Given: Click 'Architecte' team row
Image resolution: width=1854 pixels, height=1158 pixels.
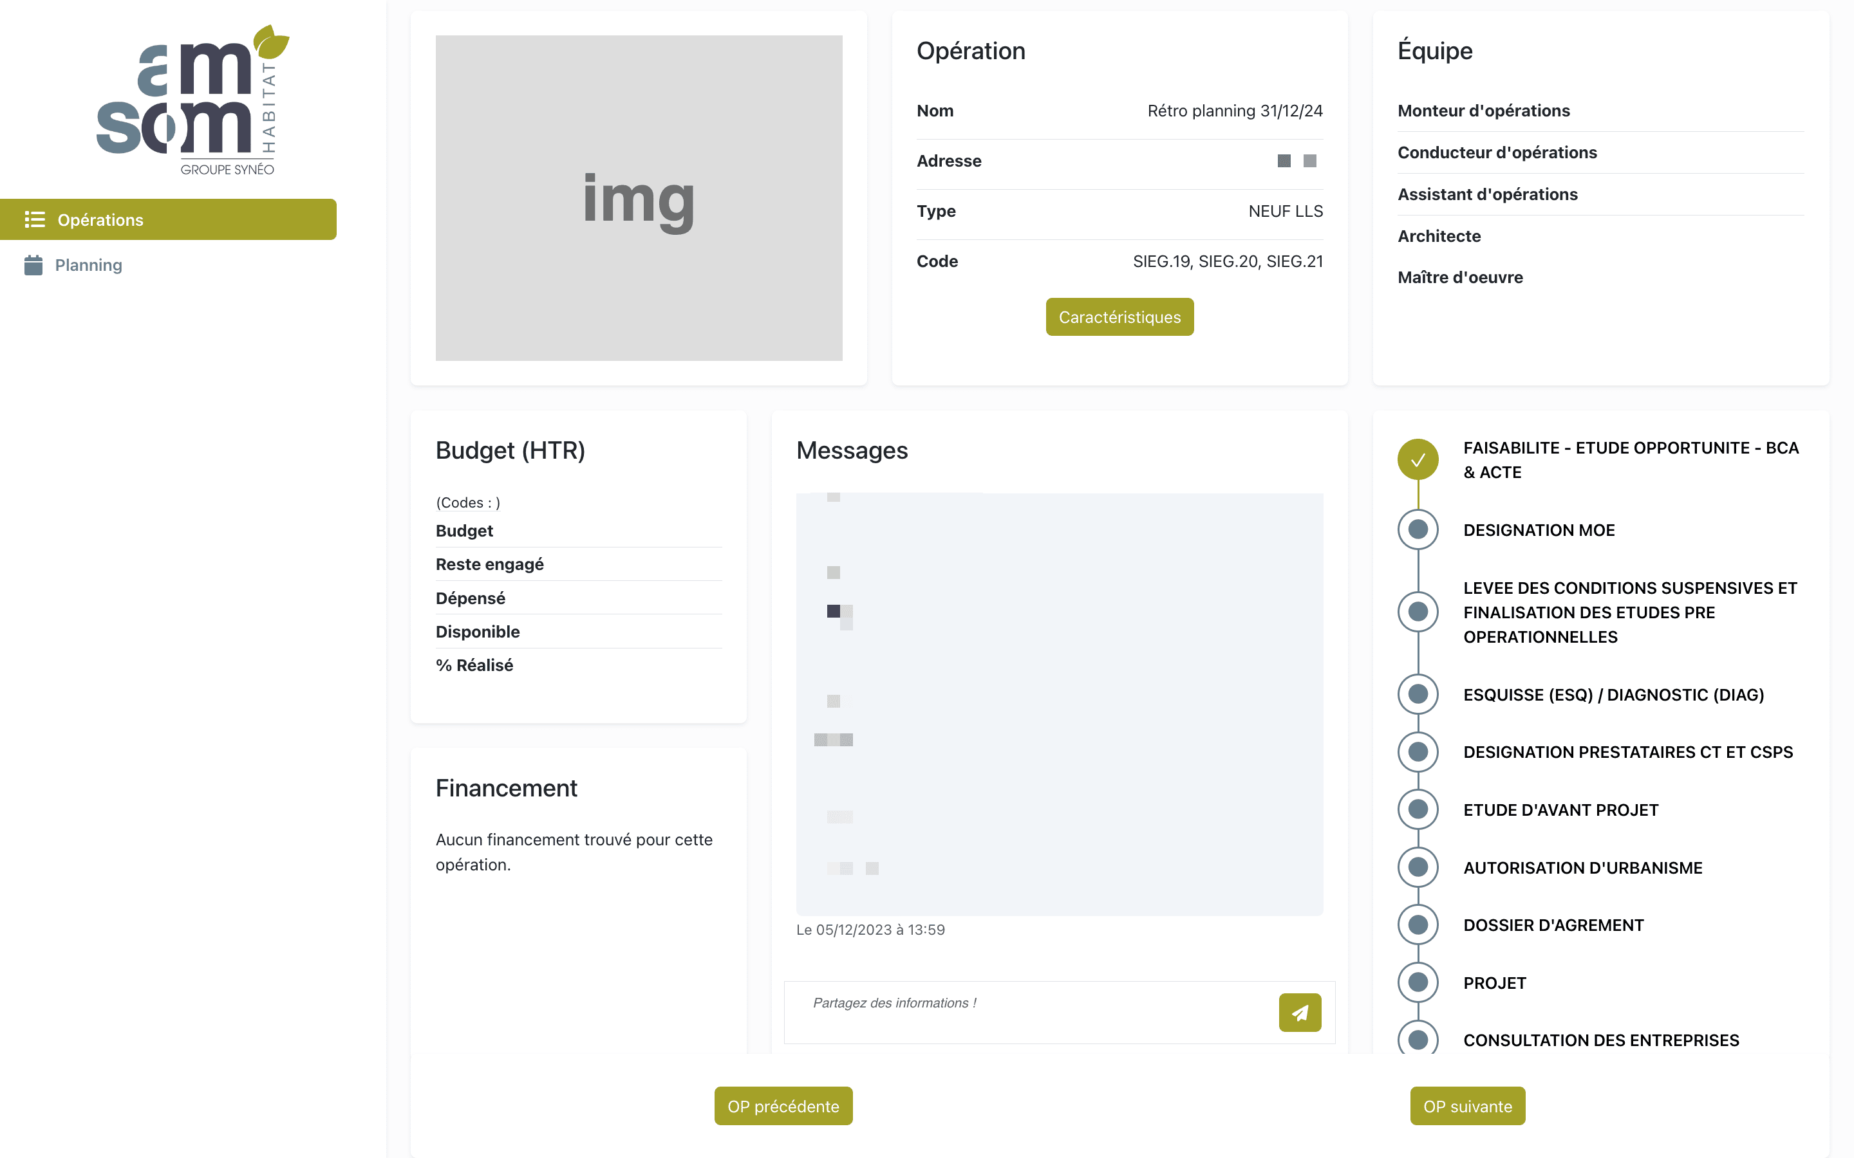Looking at the screenshot, I should [1600, 236].
